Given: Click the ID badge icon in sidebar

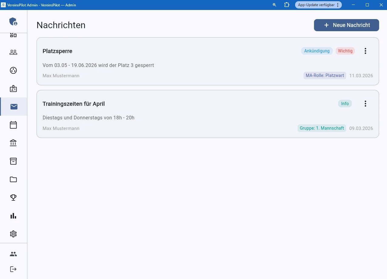Looking at the screenshot, I should pos(13,88).
